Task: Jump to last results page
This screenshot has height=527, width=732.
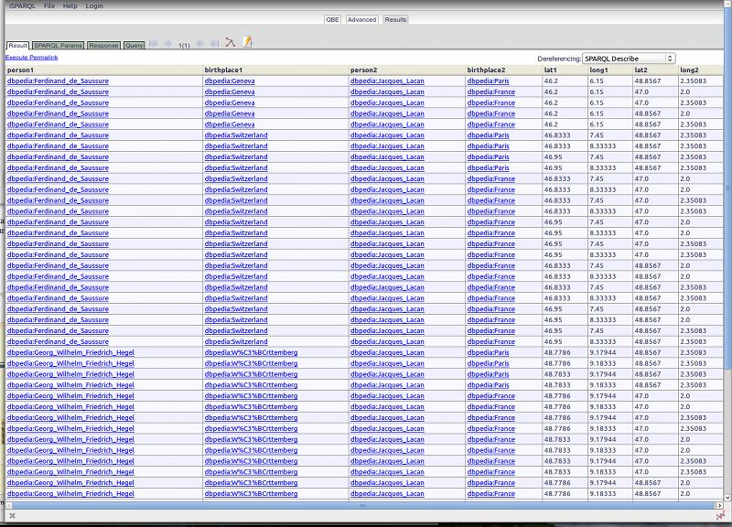Action: [213, 43]
